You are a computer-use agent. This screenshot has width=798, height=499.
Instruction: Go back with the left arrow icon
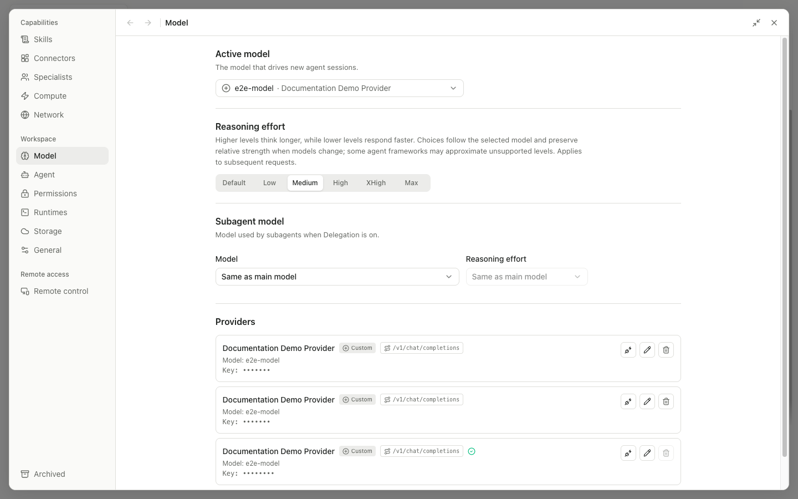(x=130, y=23)
